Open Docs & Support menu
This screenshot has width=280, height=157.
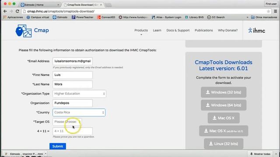178,30
